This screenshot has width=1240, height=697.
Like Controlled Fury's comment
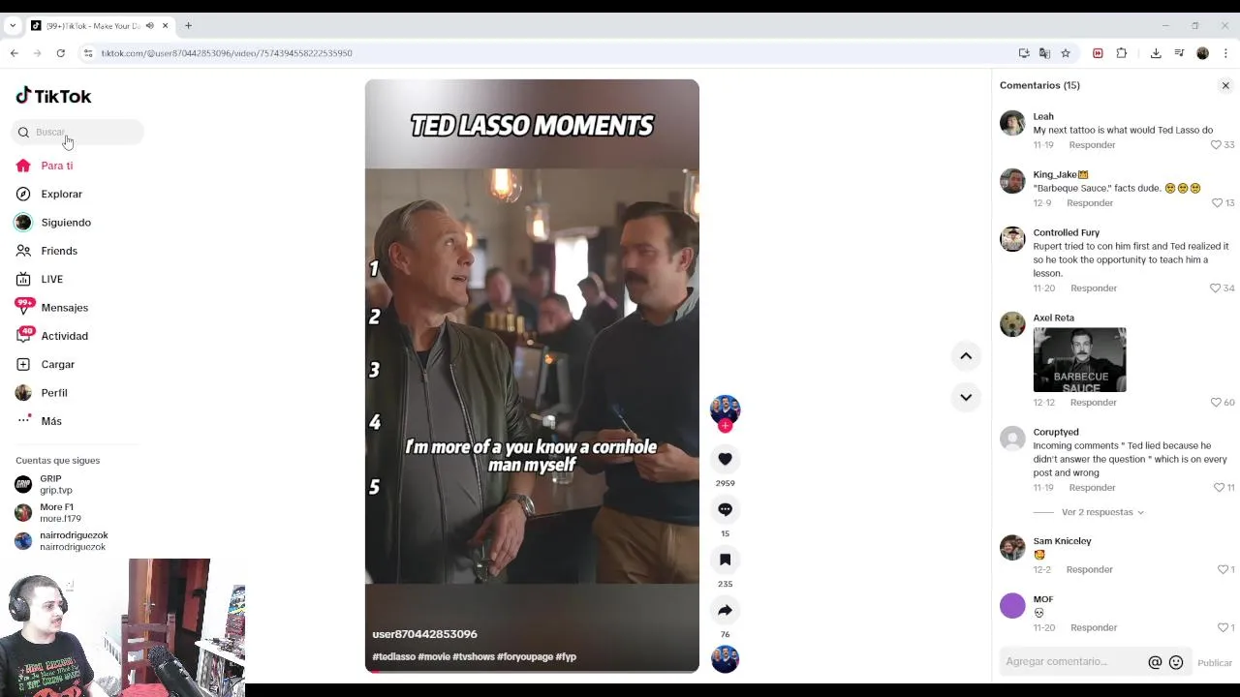[x=1216, y=288]
